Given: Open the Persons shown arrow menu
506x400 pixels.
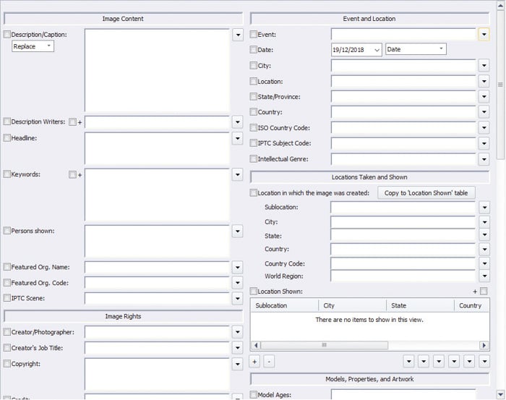Looking at the screenshot, I should click(238, 231).
